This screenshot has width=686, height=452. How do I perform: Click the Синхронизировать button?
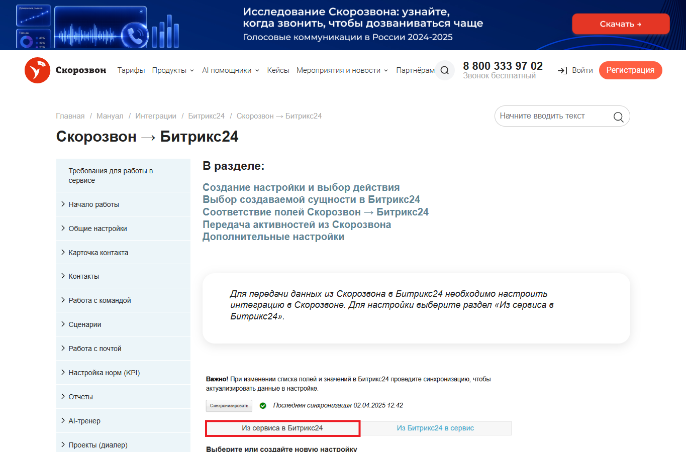tap(229, 406)
